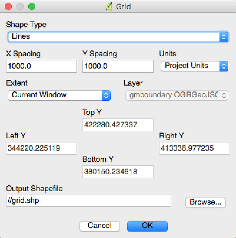Open the Shape Type dropdown

[x=118, y=37]
